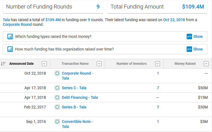Click the Tala logo icon next to Debt Financing
Viewport: 212px width, 132px height.
point(57,97)
